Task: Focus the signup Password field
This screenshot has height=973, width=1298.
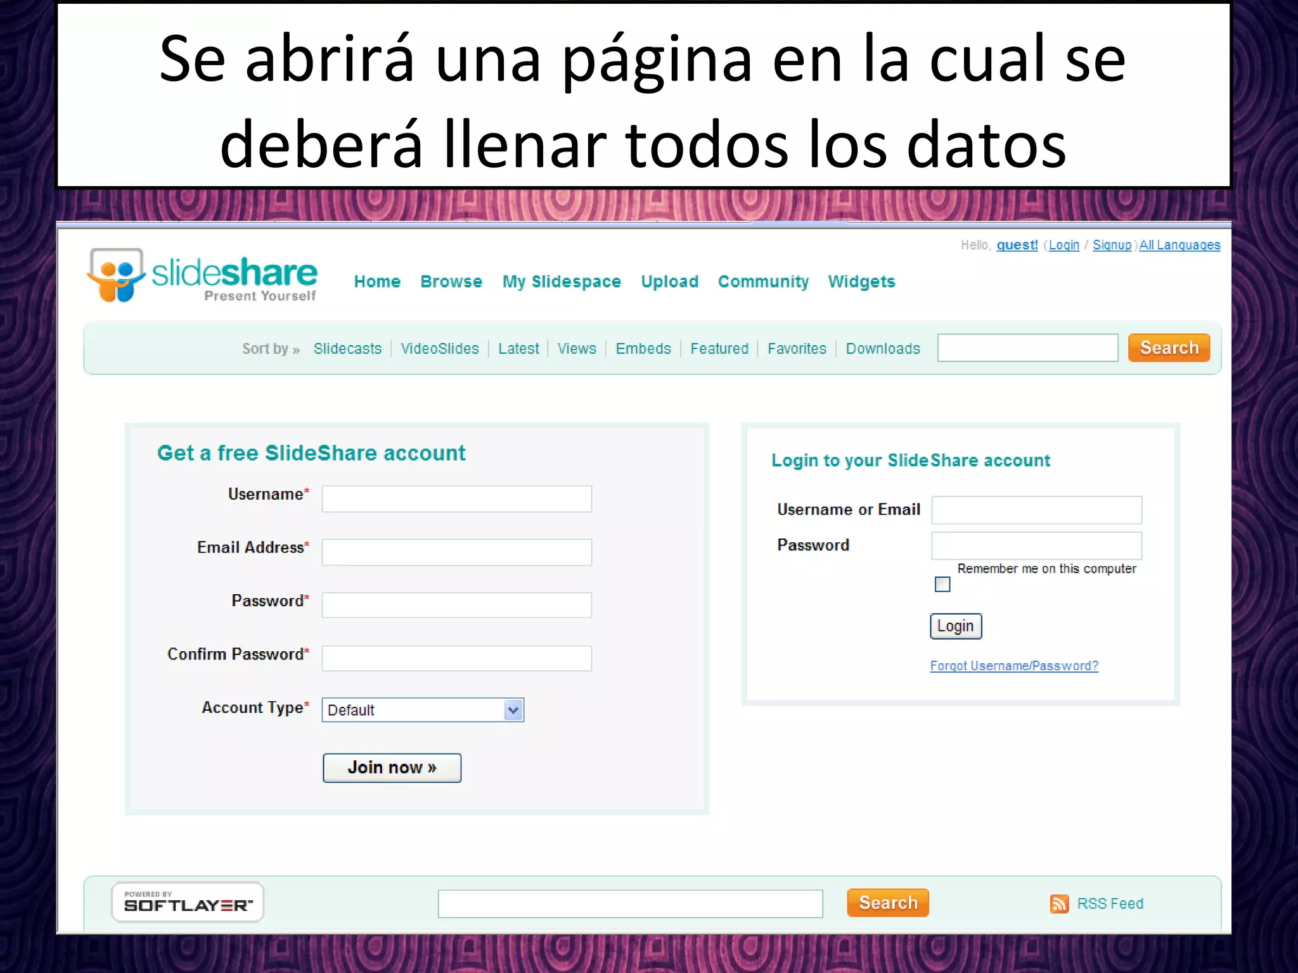Action: pos(457,605)
